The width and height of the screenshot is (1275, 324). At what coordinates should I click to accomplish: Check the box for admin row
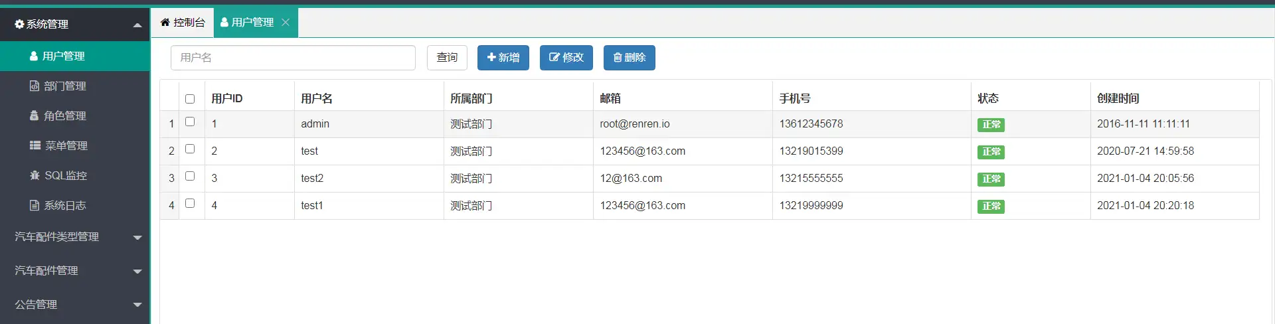pyautogui.click(x=190, y=121)
